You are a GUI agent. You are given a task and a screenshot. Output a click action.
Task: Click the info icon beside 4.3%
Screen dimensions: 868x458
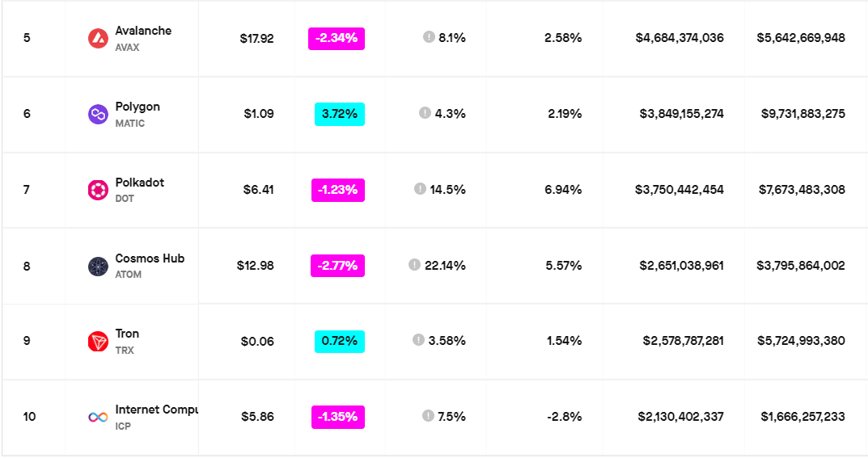point(425,113)
